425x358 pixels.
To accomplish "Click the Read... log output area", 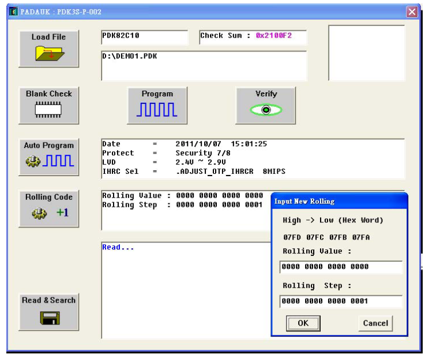I will [x=185, y=289].
